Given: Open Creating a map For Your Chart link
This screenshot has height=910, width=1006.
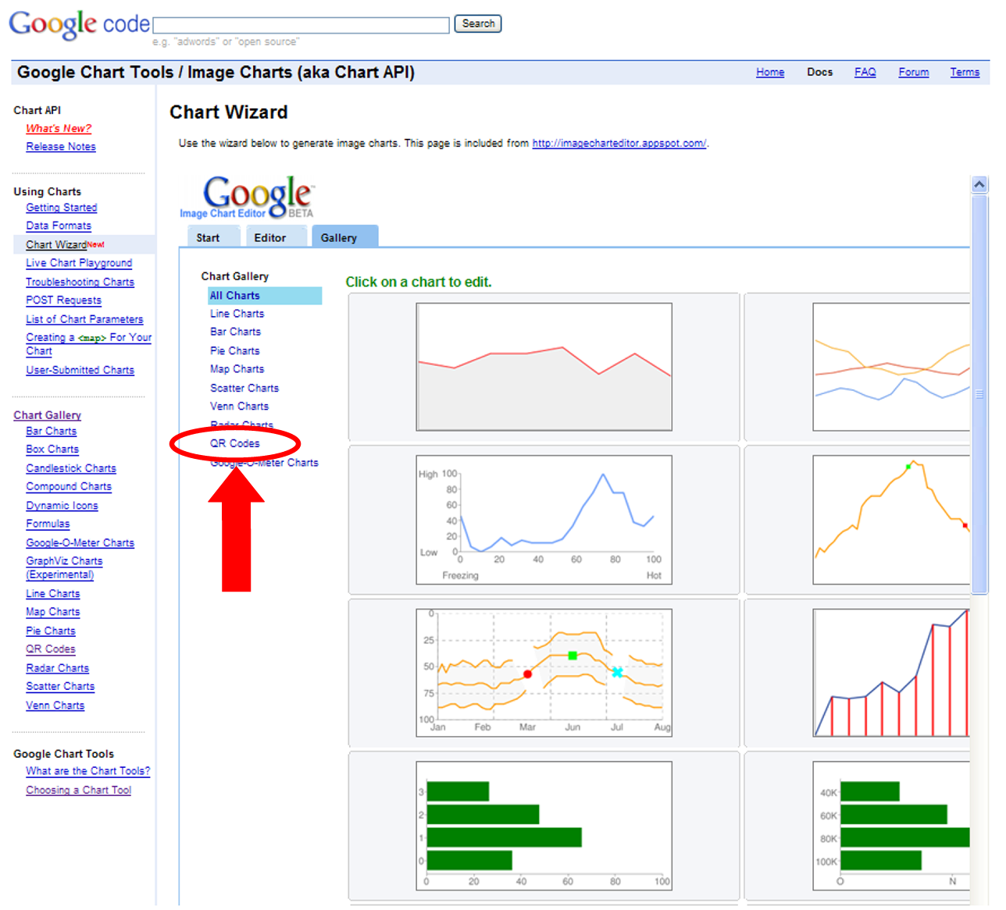Looking at the screenshot, I should click(x=88, y=344).
